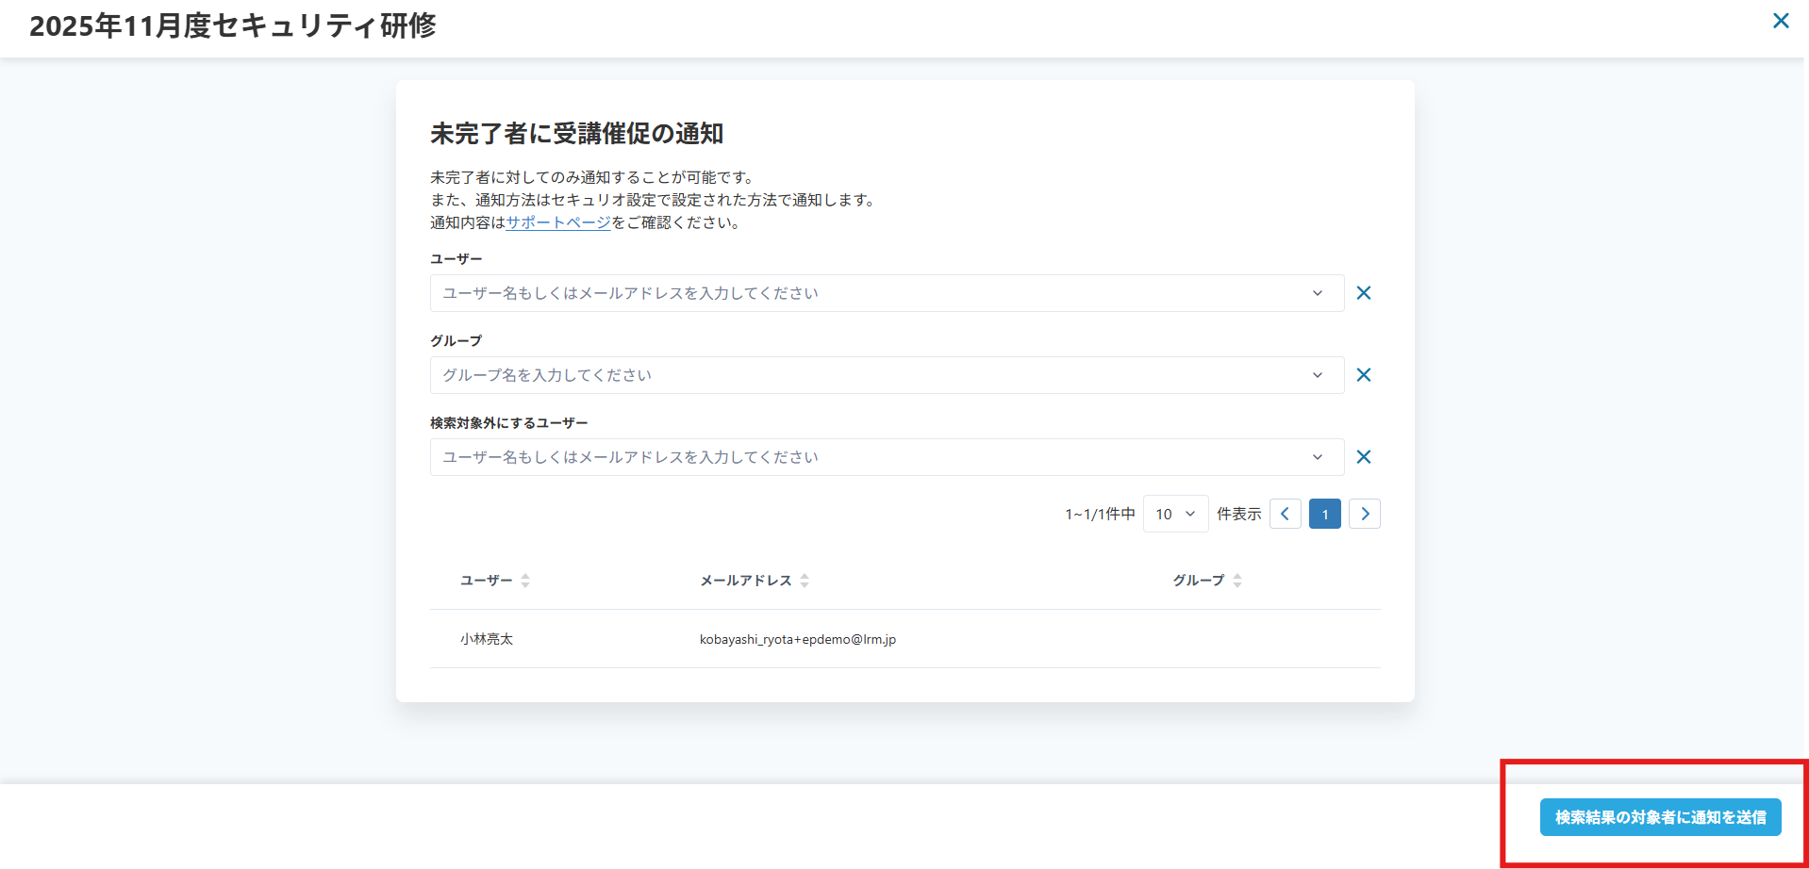Image resolution: width=1809 pixels, height=869 pixels.
Task: Expand the ユーザー dropdown chevron
Action: (1318, 293)
